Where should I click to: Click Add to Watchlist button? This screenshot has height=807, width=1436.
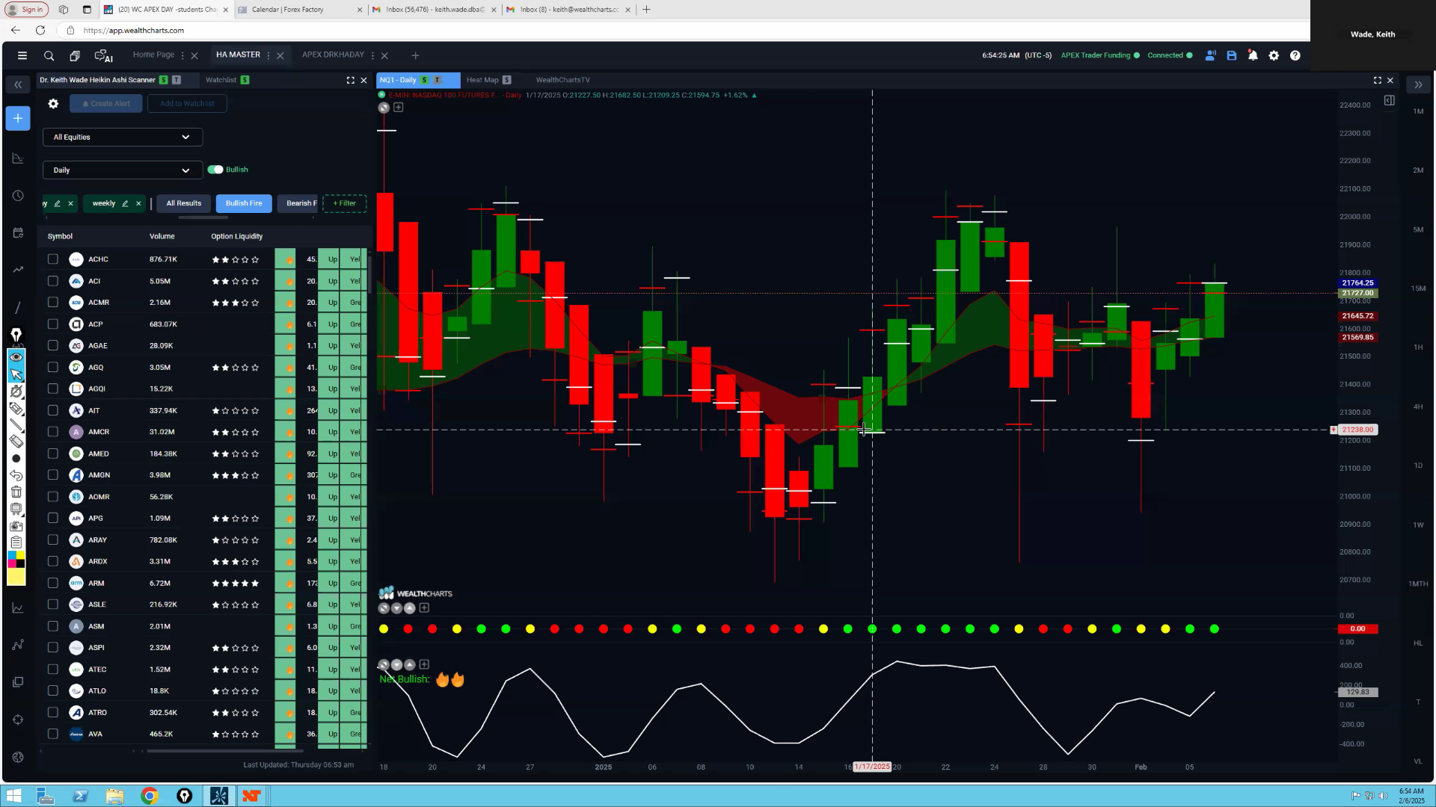pos(187,104)
